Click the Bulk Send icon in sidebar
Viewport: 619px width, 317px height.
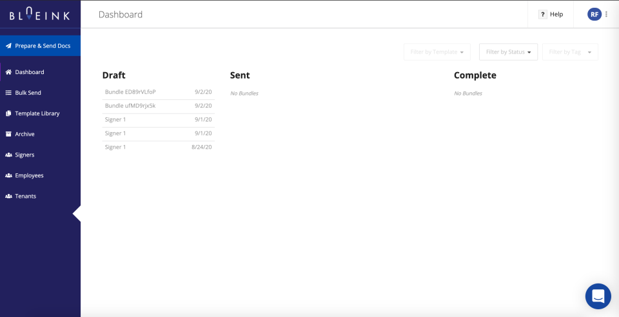(8, 93)
